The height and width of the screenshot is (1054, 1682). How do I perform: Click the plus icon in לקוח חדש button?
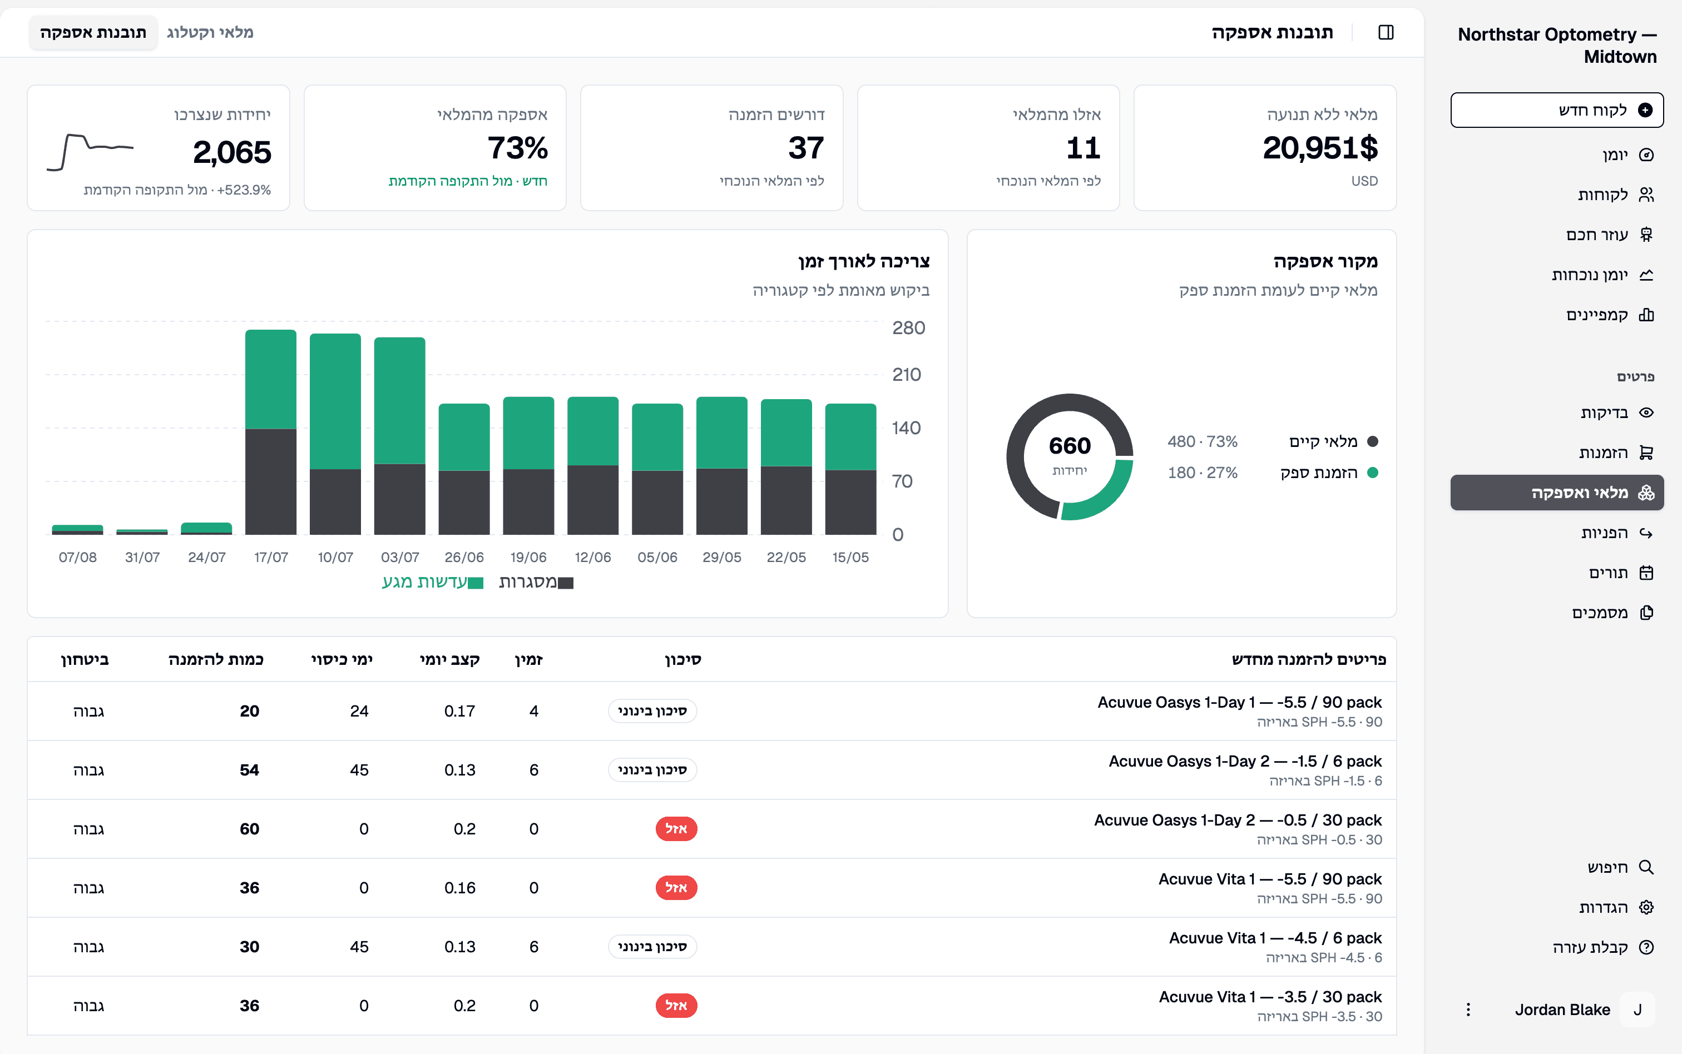(x=1645, y=110)
